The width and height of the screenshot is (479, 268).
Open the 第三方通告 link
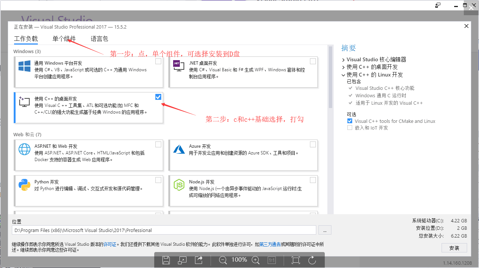pos(270,244)
